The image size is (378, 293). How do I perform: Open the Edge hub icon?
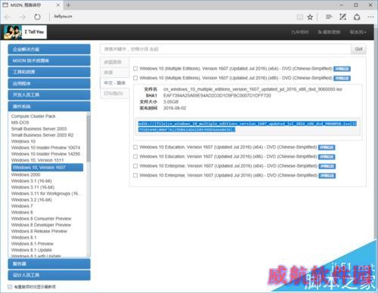coord(329,17)
